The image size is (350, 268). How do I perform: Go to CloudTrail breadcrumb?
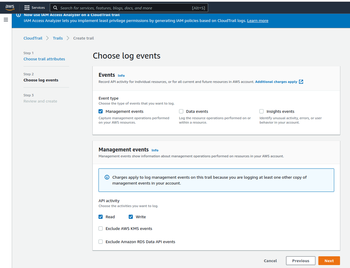pyautogui.click(x=33, y=38)
